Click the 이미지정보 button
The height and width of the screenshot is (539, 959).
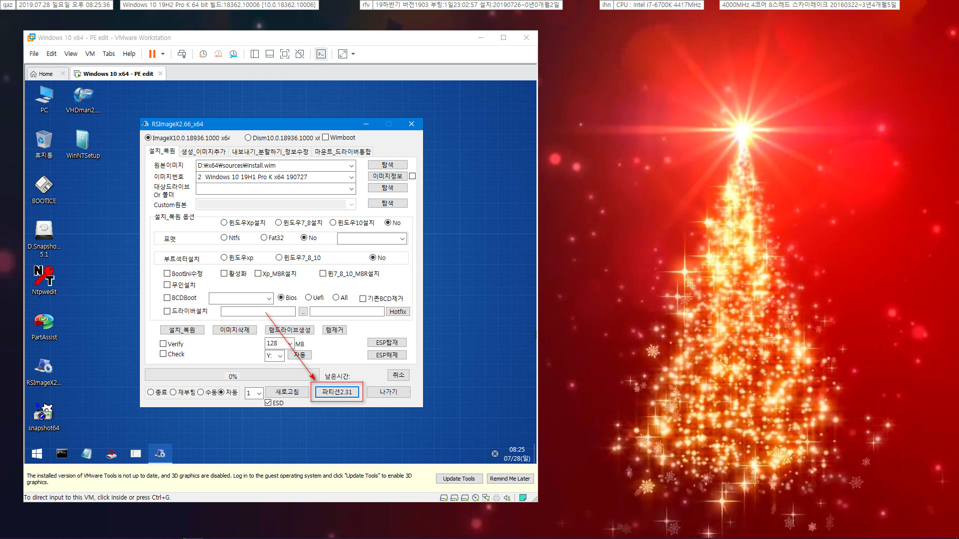[x=387, y=176]
